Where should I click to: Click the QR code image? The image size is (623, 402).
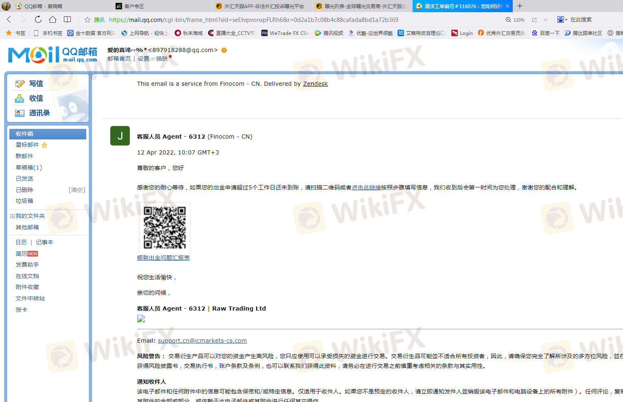coord(165,228)
